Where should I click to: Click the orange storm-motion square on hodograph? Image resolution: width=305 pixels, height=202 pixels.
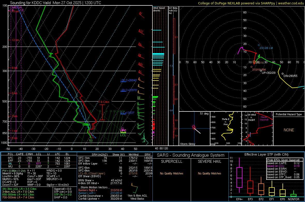pos(254,62)
